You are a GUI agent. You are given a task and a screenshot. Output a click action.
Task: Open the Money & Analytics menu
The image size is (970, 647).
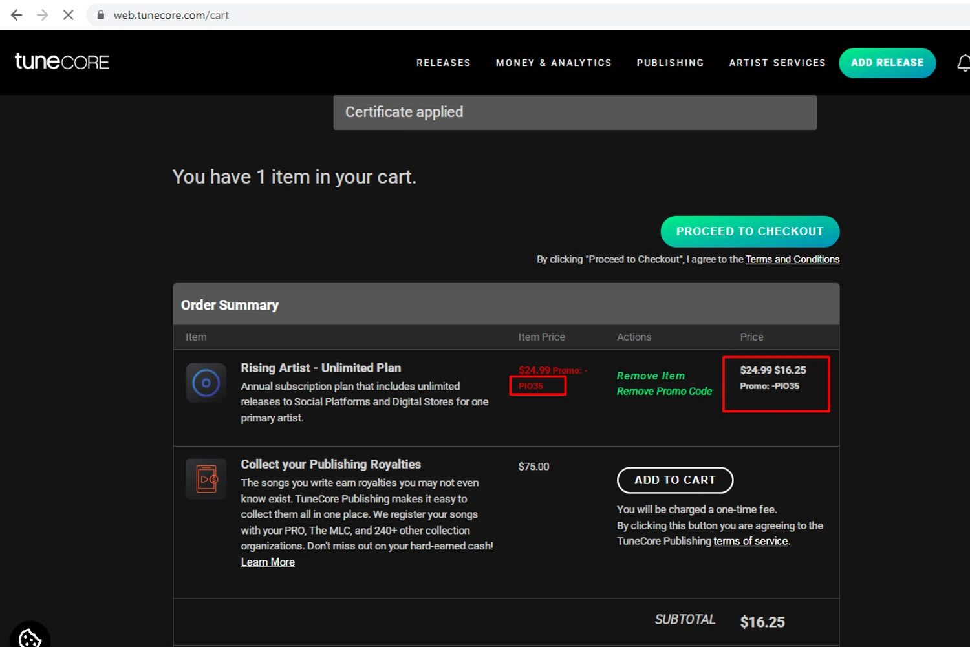pyautogui.click(x=554, y=63)
